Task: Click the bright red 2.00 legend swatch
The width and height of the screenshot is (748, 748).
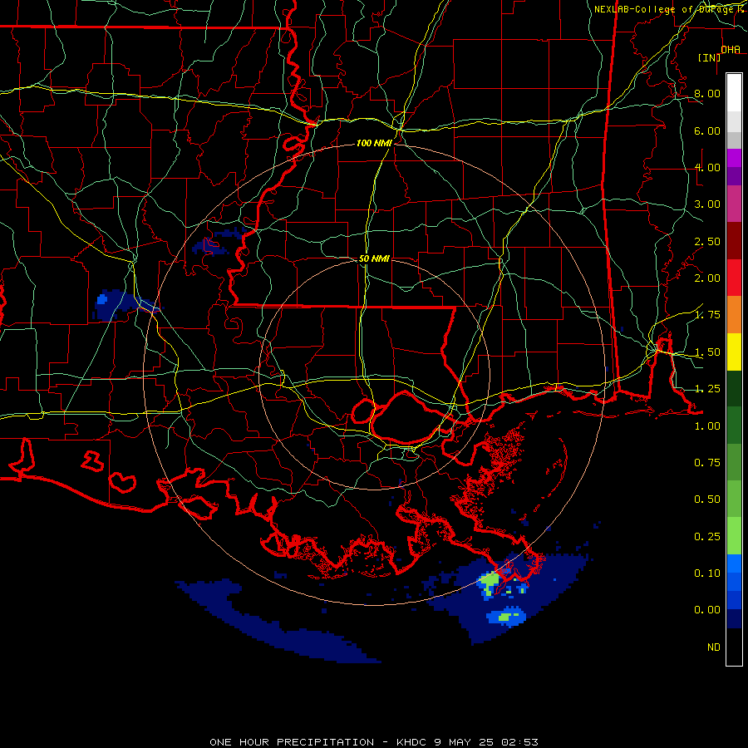Action: point(734,278)
